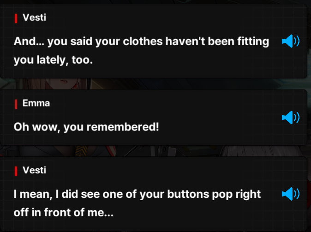Play voice for "clothes haven't been fitting" line
Image resolution: width=311 pixels, height=232 pixels.
tap(291, 41)
